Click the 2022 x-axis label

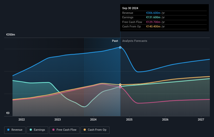point(22,120)
